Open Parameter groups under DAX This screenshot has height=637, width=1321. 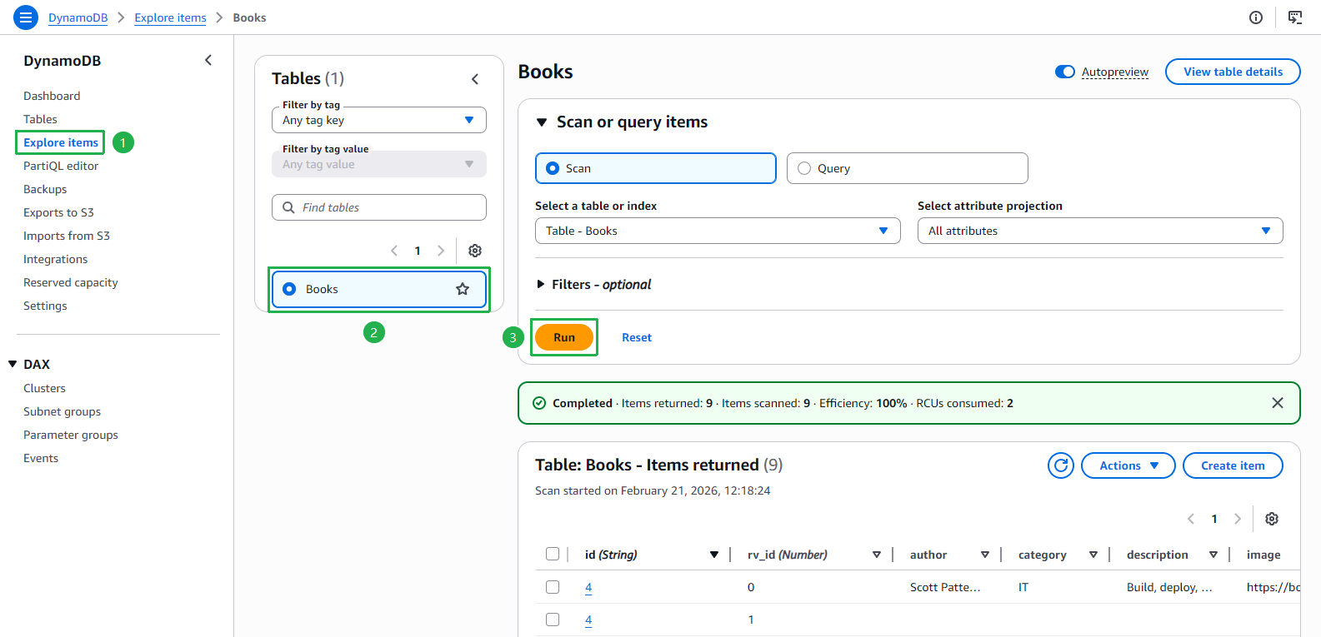click(71, 435)
